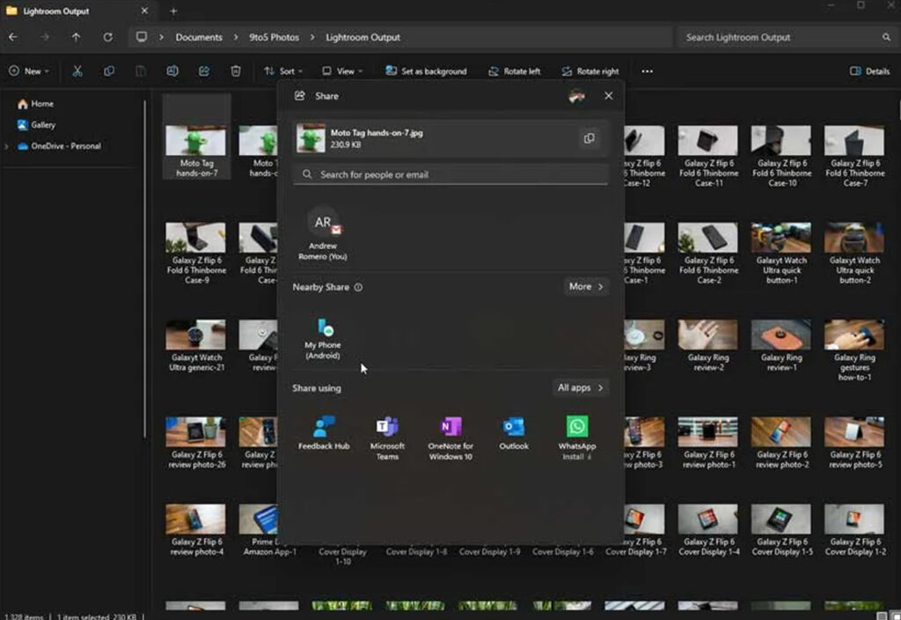Share using Outlook

click(514, 433)
